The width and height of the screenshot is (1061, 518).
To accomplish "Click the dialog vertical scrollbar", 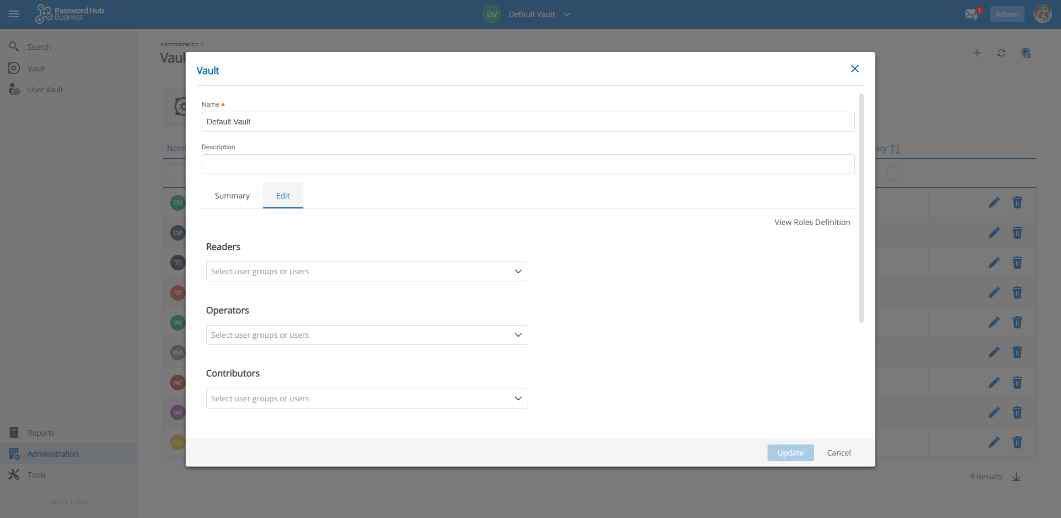I will coord(861,208).
